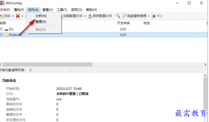Viewport: 209px width, 122px height.
Task: Maximize the WinContig window
Action: 189,3
